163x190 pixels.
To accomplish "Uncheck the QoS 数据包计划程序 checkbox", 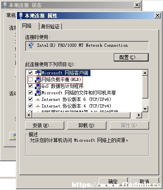I will tap(30, 86).
